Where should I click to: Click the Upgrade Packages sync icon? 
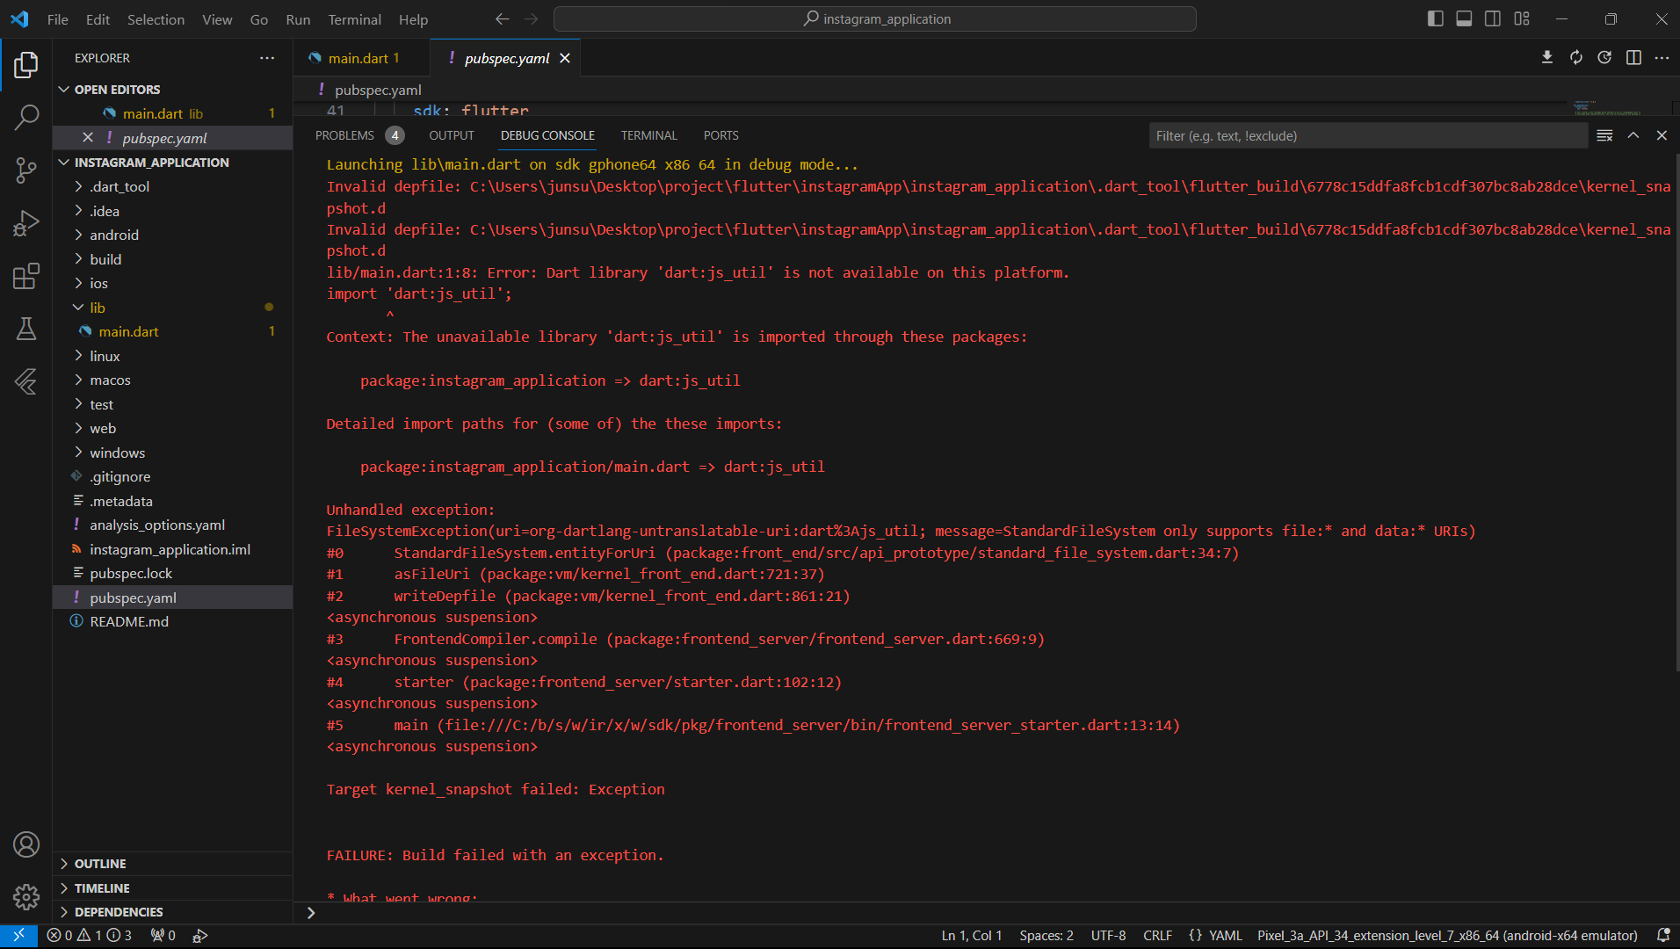[x=1576, y=58]
